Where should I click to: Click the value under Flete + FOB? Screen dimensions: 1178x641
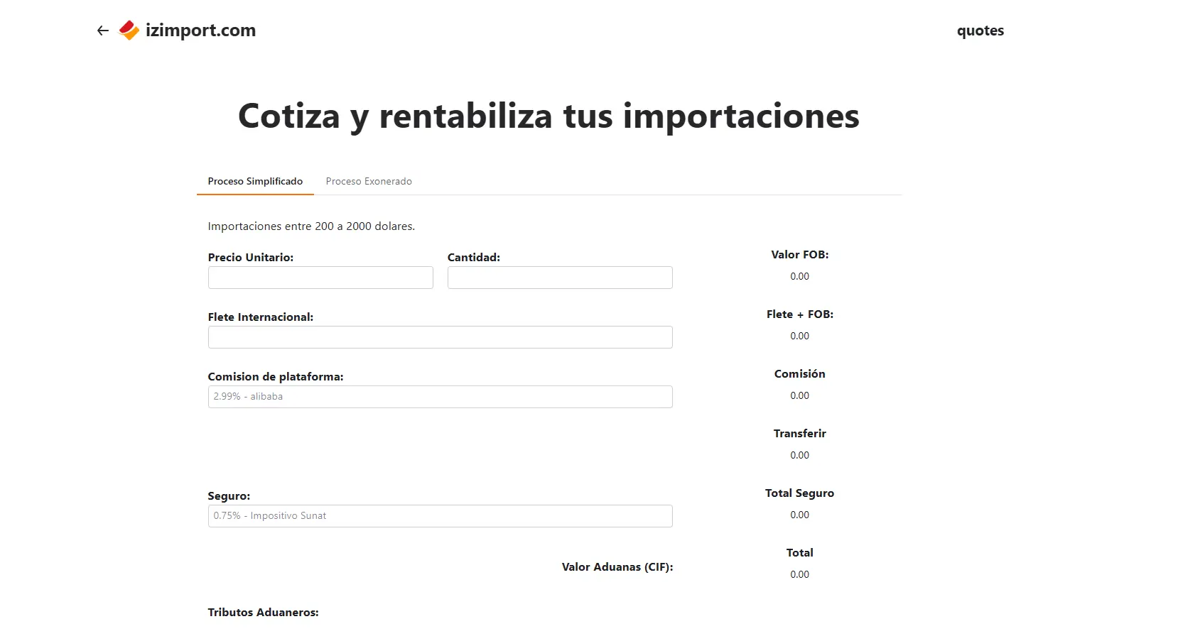[x=800, y=336]
